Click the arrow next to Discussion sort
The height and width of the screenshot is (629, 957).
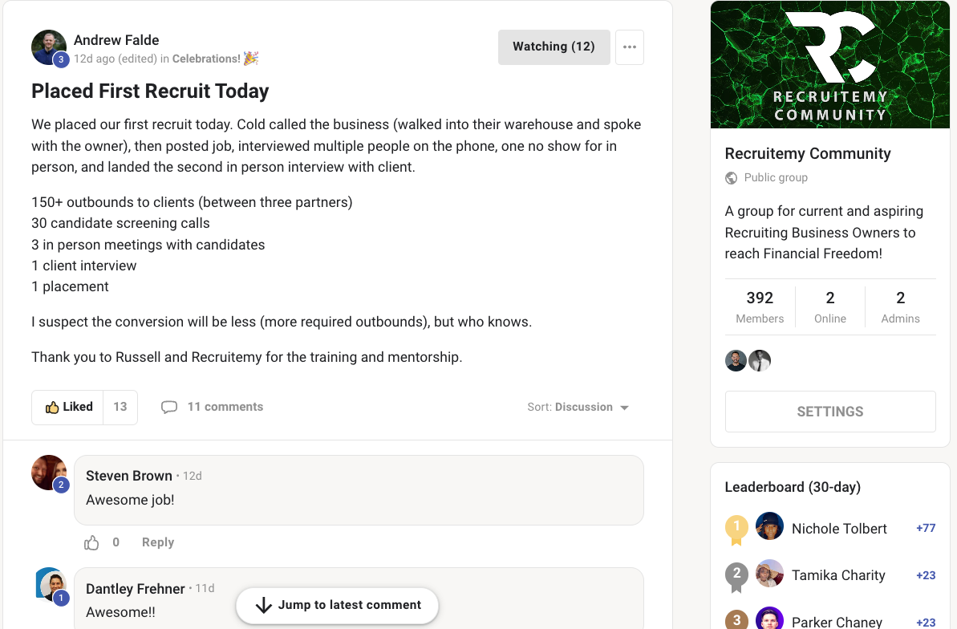[x=624, y=408]
